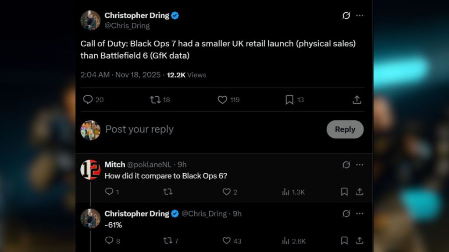The width and height of the screenshot is (449, 252).
Task: Open the reply composer on the main tweet
Action: 88,100
